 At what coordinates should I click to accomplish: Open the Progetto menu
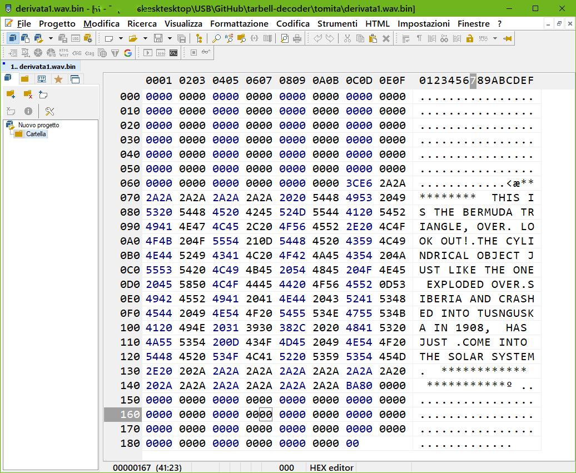pos(57,24)
